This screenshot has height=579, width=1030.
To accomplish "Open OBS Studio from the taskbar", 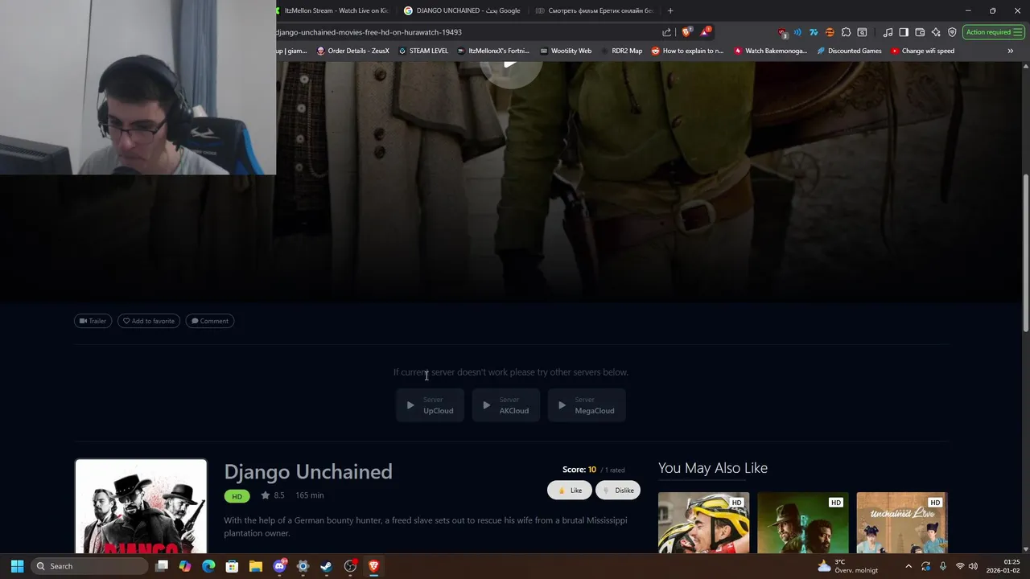I will pyautogui.click(x=350, y=566).
